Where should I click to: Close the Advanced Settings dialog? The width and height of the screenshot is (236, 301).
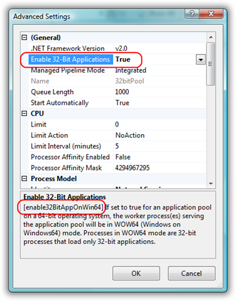(211, 14)
